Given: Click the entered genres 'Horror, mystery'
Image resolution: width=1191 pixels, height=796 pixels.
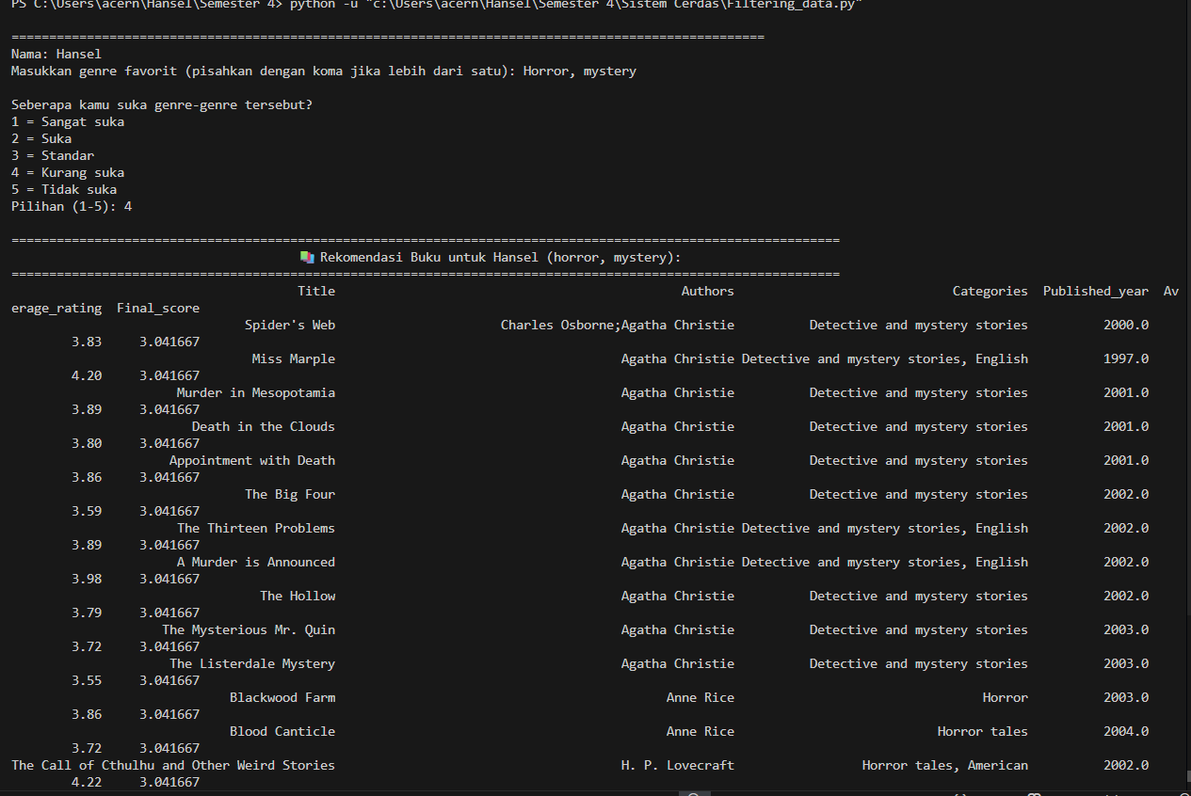Looking at the screenshot, I should [580, 71].
